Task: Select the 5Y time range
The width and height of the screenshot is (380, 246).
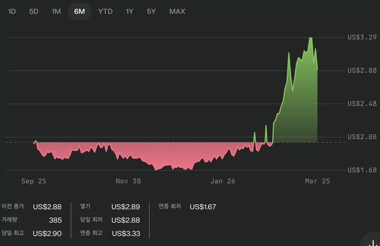Action: tap(151, 11)
